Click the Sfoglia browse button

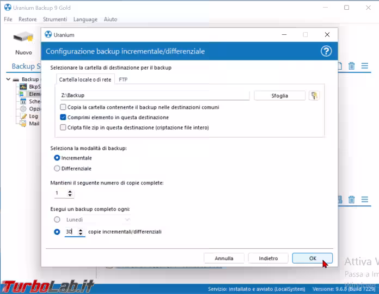coord(280,96)
